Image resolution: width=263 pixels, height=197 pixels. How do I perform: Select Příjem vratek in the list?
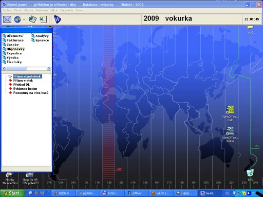(x=23, y=81)
